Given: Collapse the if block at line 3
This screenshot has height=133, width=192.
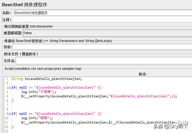Looking at the screenshot, I should 10,88.
